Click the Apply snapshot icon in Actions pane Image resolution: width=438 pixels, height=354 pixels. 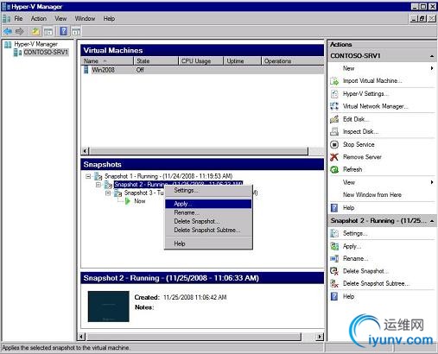pos(334,246)
